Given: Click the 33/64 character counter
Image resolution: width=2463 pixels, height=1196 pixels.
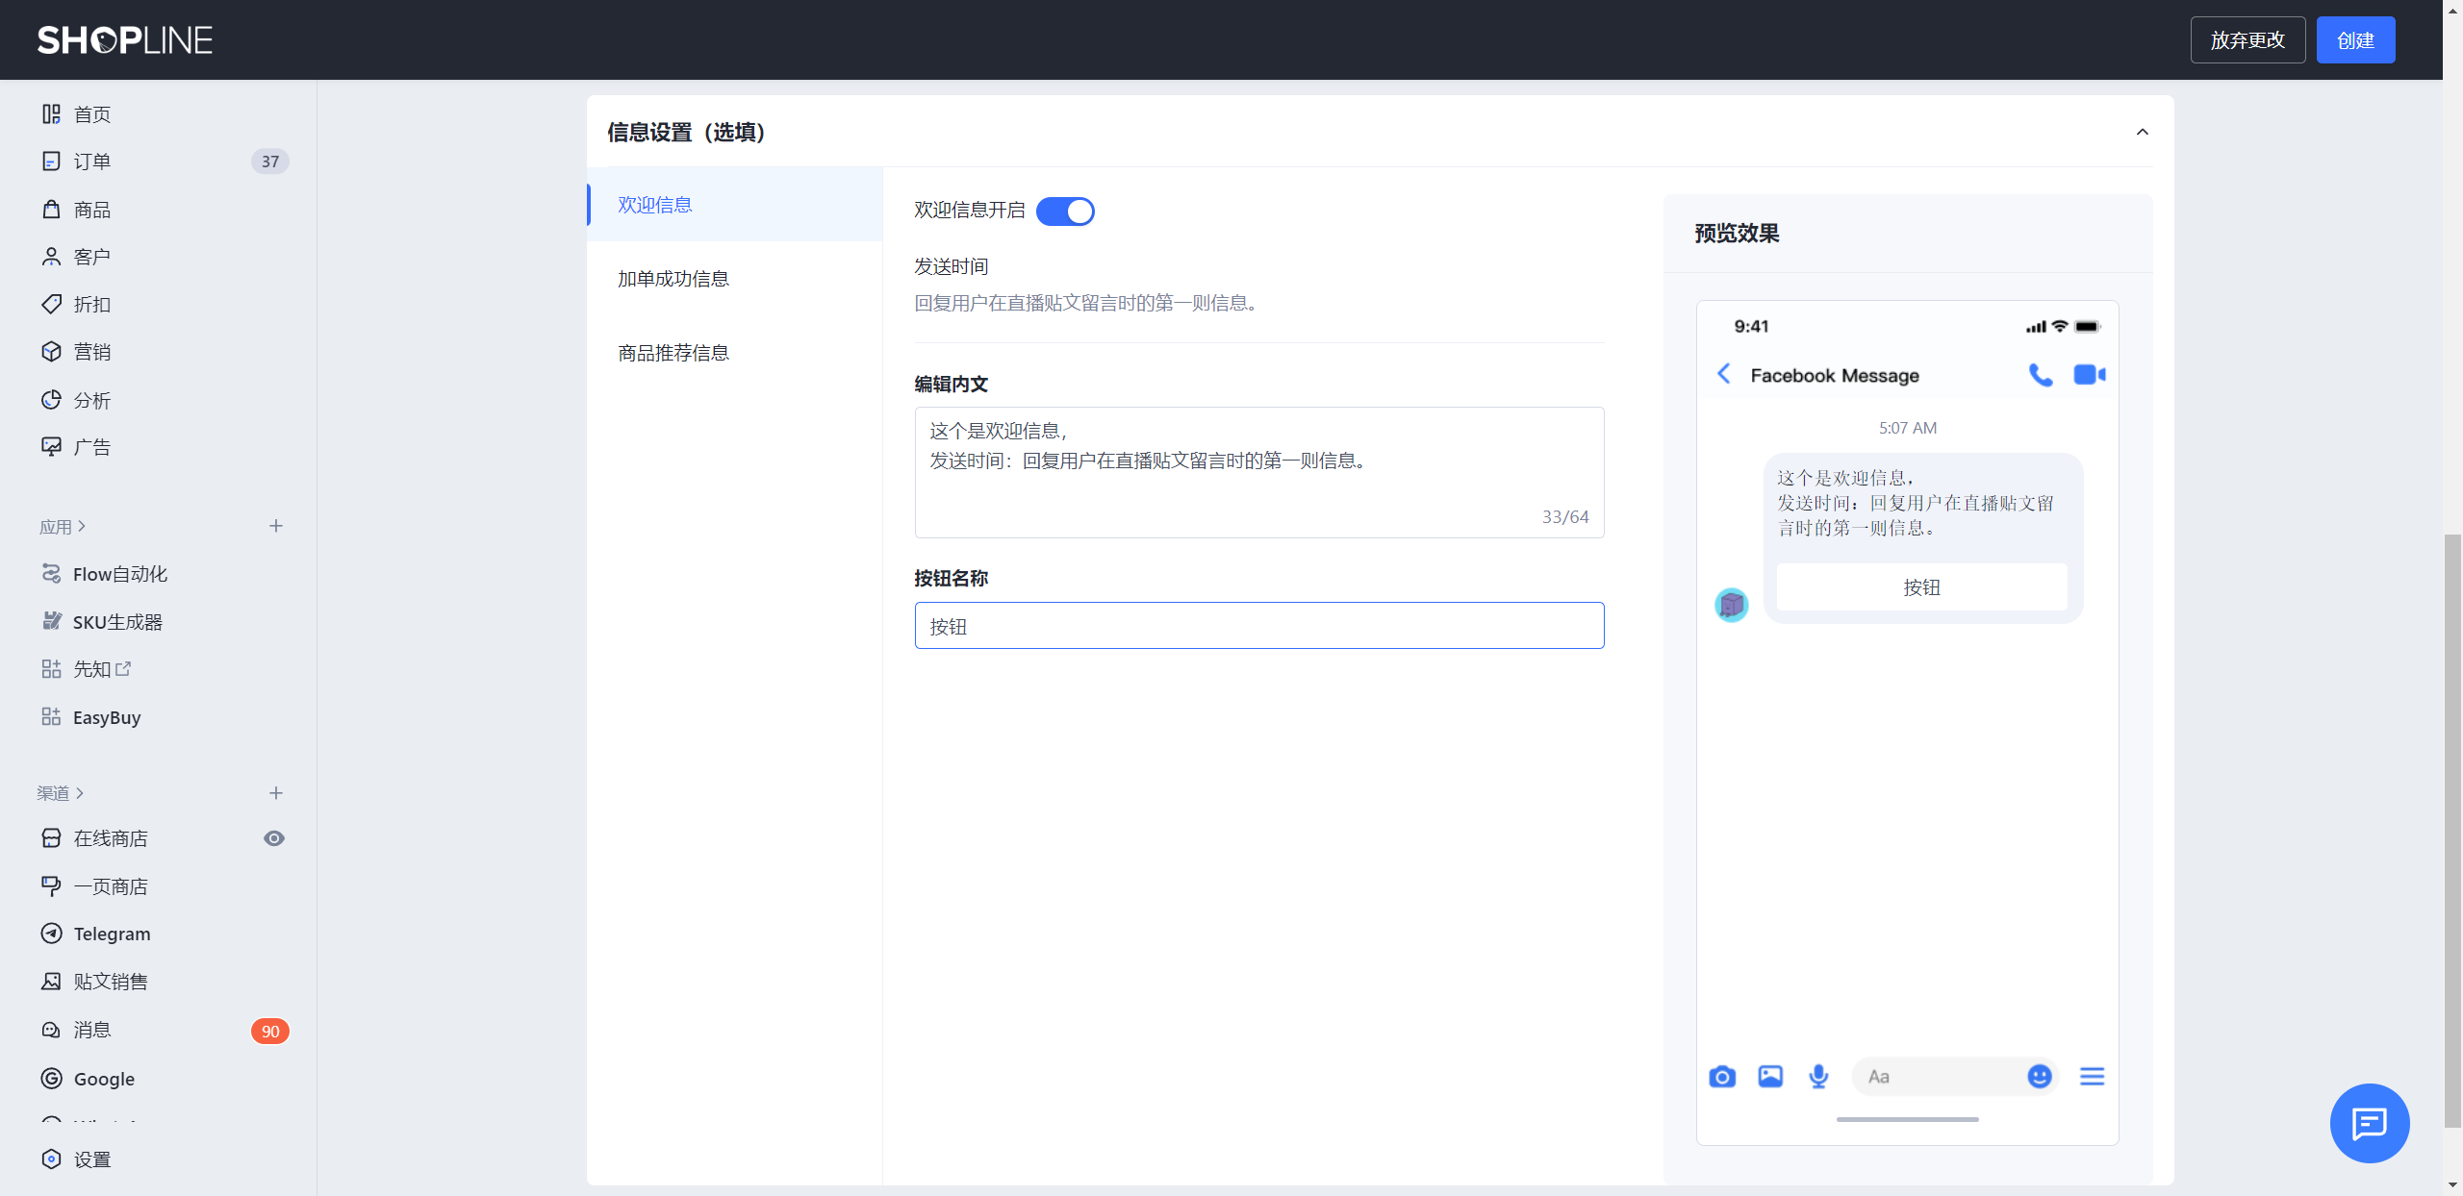Looking at the screenshot, I should (1565, 516).
